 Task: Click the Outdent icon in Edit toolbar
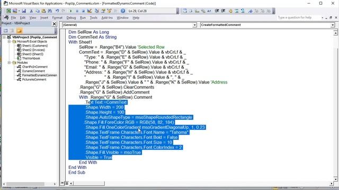223,11
